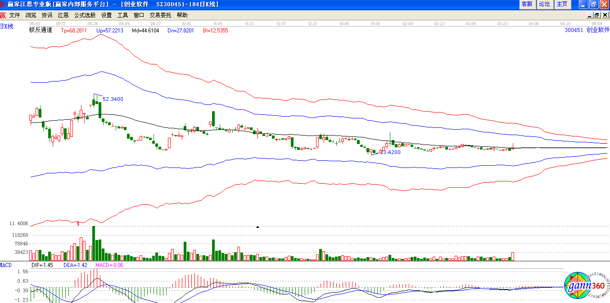The height and width of the screenshot is (303, 610).
Task: Click the Bt=12.5355 value
Action: click(x=216, y=31)
